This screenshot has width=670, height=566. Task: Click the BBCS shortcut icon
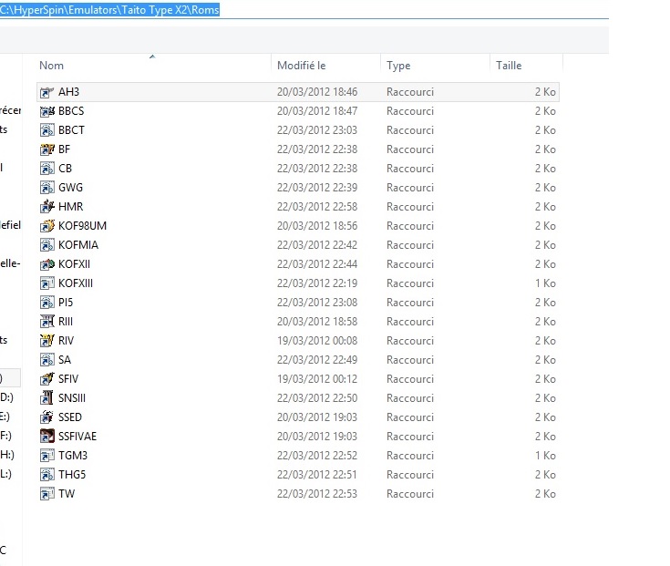point(47,111)
